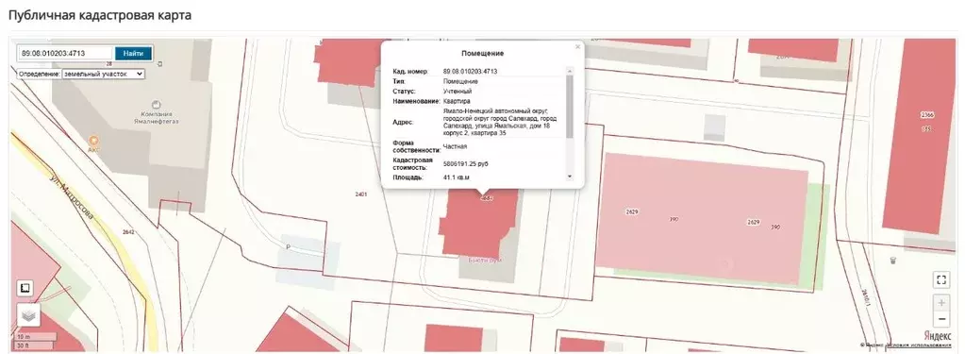Screen dimensions: 965x354
Task: Click the trash bin map marker
Action: (893, 261)
